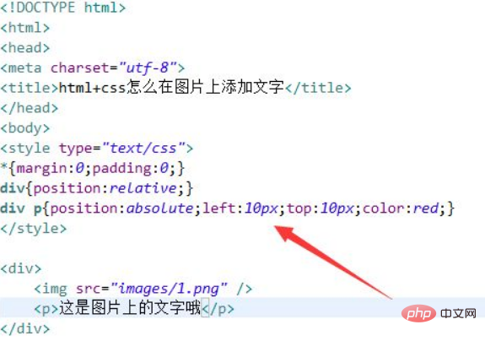This screenshot has width=485, height=341.
Task: Click the opening html tag
Action: [25, 28]
